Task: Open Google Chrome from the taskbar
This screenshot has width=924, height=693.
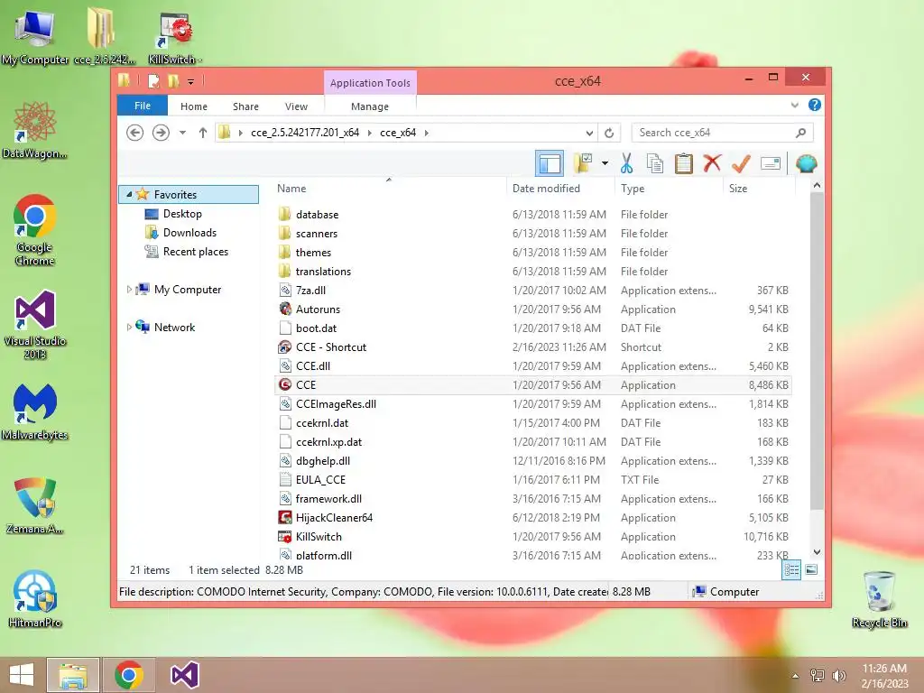Action: [129, 675]
